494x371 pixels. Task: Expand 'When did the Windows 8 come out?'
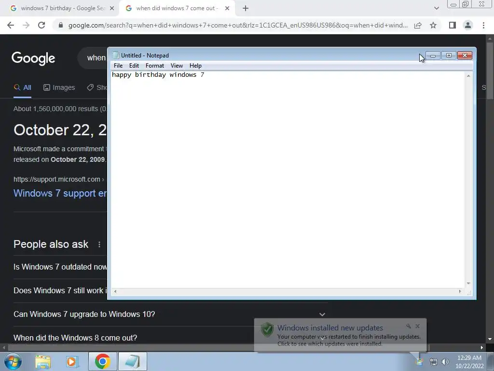click(134, 338)
